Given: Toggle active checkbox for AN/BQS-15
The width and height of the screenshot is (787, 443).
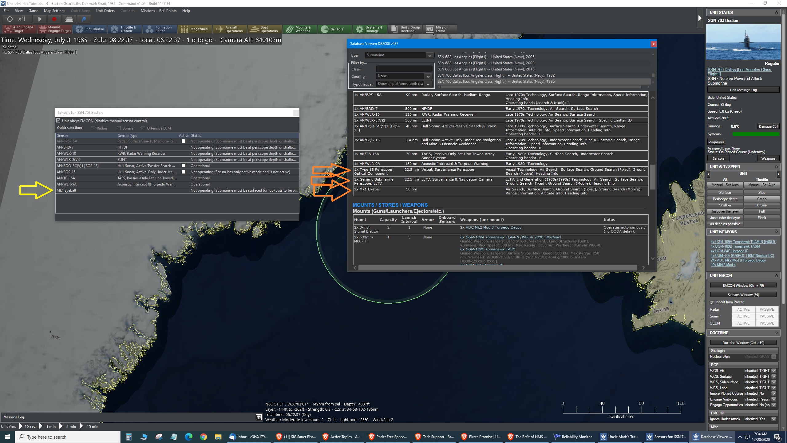Looking at the screenshot, I should [x=184, y=172].
